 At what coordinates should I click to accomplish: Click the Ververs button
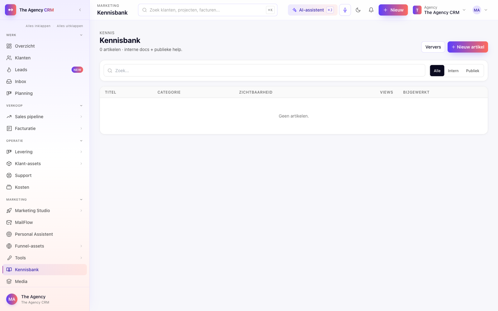[433, 47]
